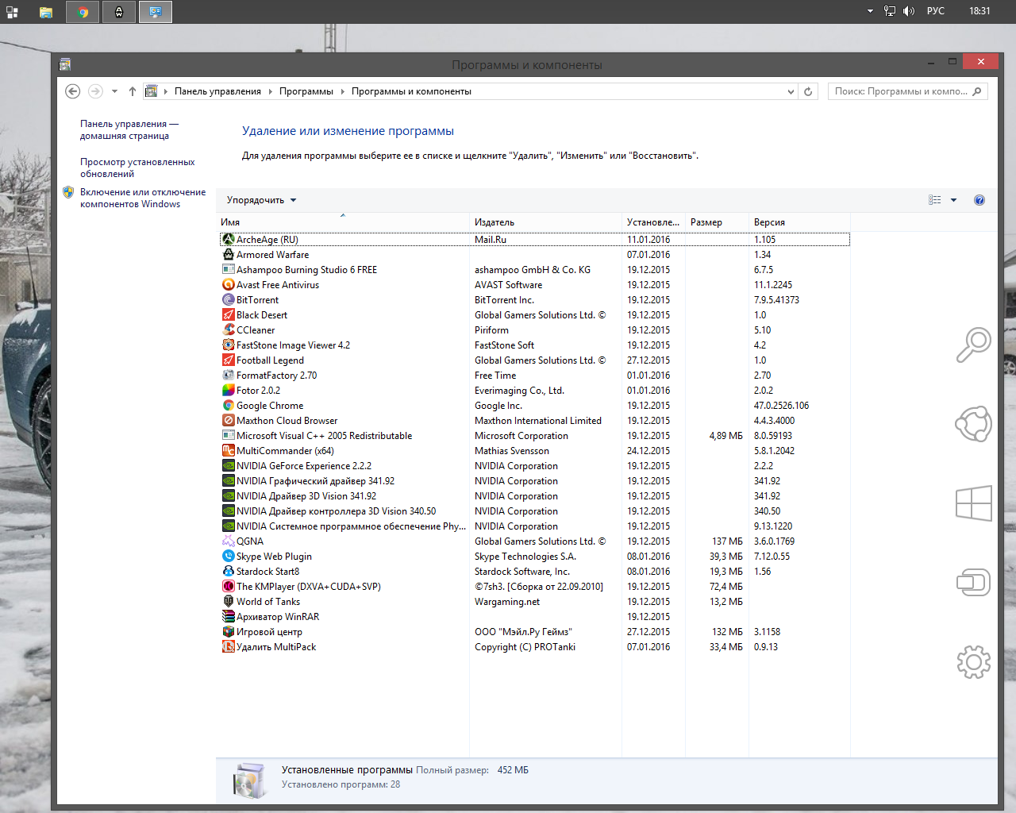Click the Windows Start charm icon
The image size is (1016, 813).
[x=973, y=503]
